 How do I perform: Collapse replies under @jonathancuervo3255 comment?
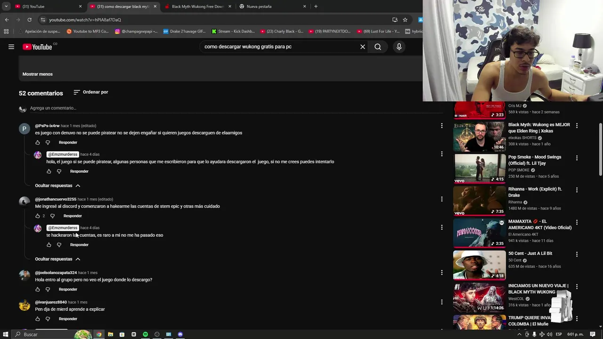tap(57, 259)
